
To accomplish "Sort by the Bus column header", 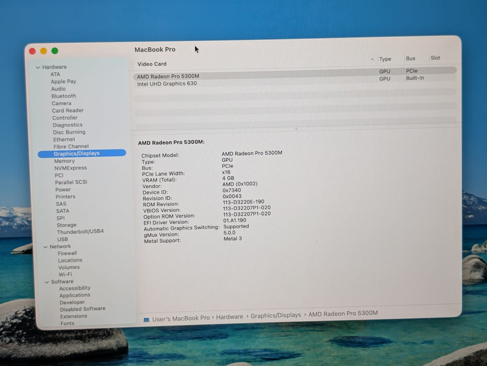I will click(x=411, y=59).
